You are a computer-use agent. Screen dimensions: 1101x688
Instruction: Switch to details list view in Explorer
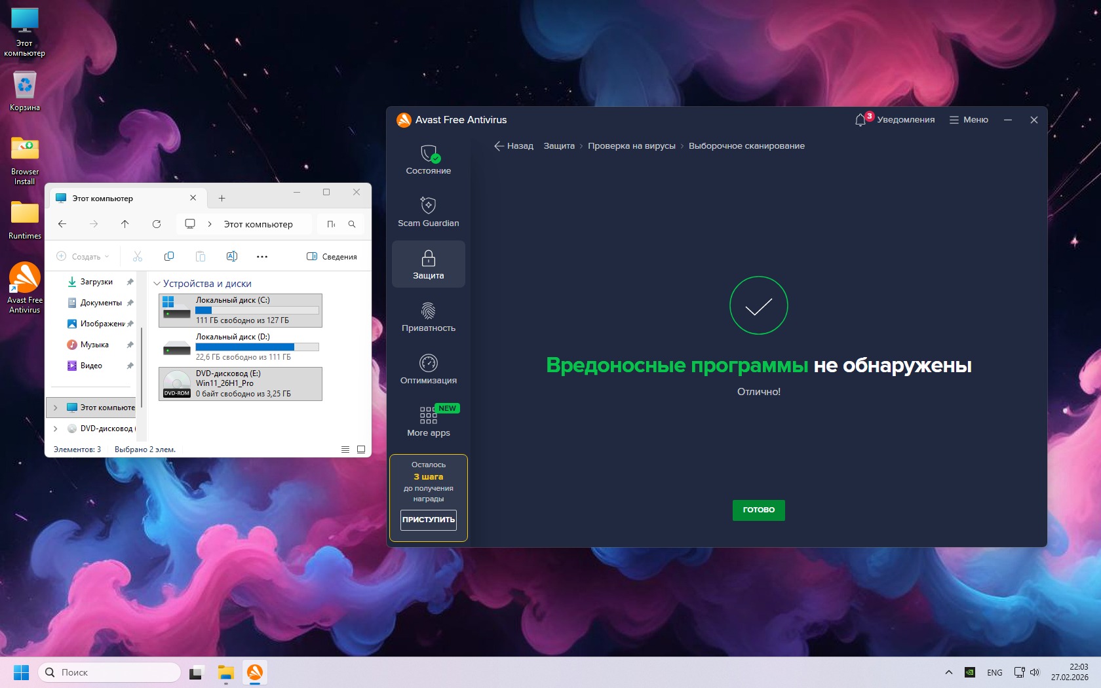[x=345, y=449]
